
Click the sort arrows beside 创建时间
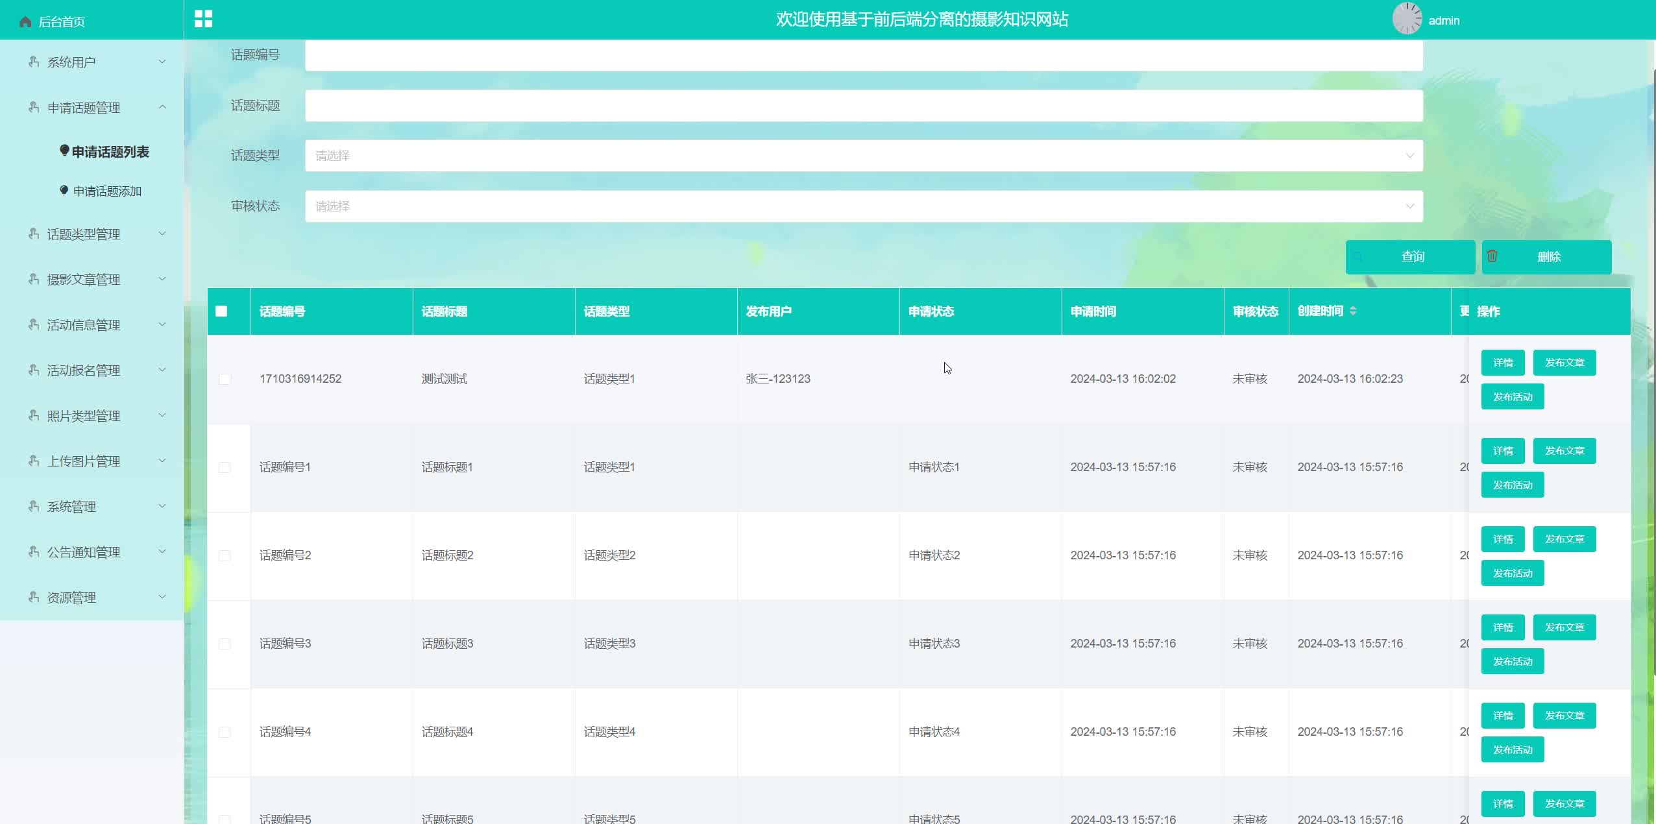pos(1353,311)
